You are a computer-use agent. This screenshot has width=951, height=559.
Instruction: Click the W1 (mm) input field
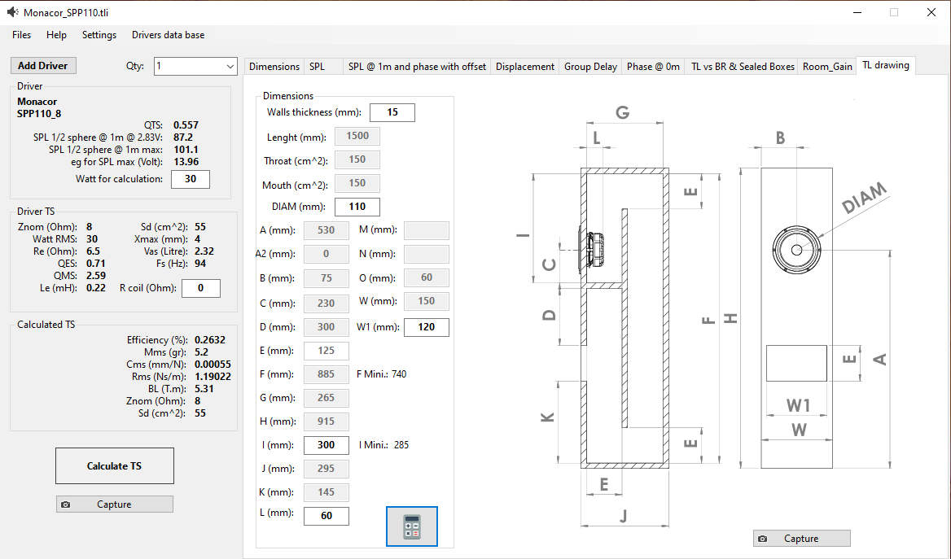coord(427,327)
